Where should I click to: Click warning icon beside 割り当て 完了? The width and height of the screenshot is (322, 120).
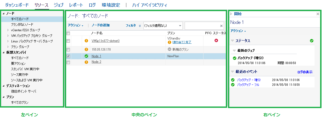pos(170,42)
